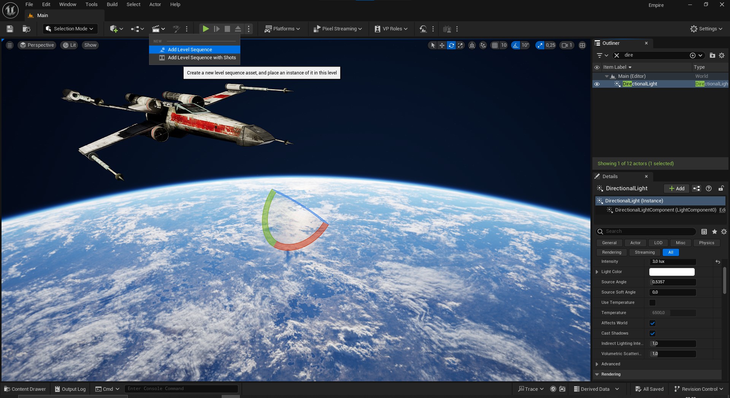The width and height of the screenshot is (730, 398).
Task: Create new folder in the Outliner
Action: 712,55
